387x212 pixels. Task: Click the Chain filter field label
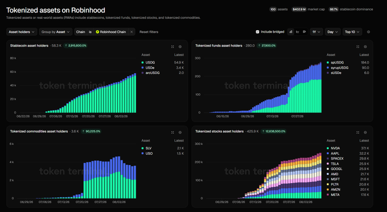(x=80, y=32)
